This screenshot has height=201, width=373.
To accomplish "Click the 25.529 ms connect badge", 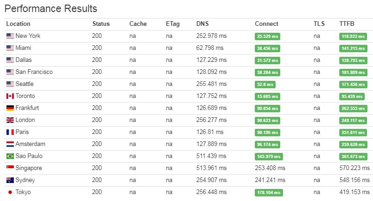I will (267, 37).
